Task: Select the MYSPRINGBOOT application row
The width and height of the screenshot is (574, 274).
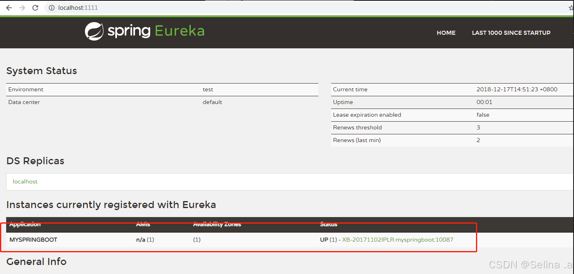Action: point(34,240)
